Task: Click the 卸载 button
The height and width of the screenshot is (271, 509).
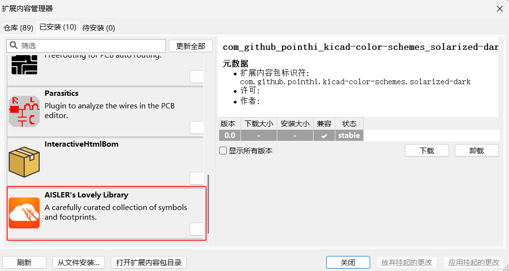Action: (477, 151)
